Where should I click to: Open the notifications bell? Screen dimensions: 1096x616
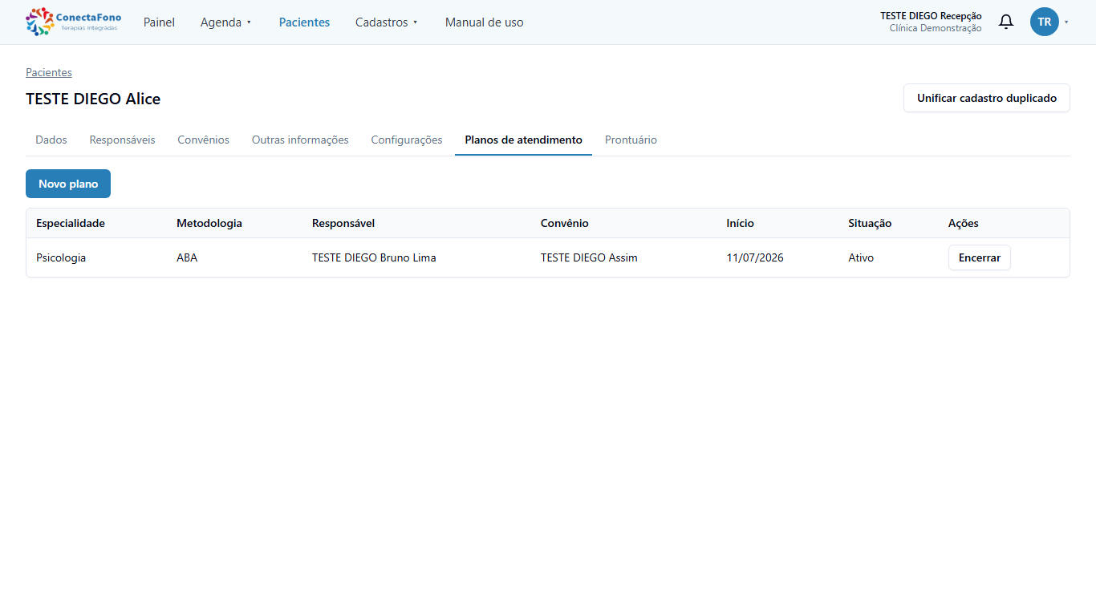click(x=1005, y=22)
